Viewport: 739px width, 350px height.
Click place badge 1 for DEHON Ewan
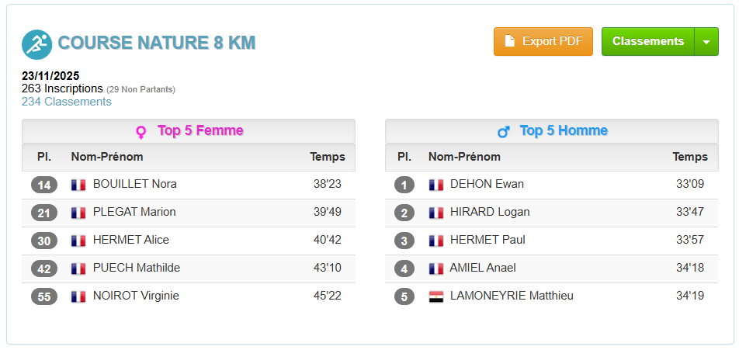coord(404,185)
